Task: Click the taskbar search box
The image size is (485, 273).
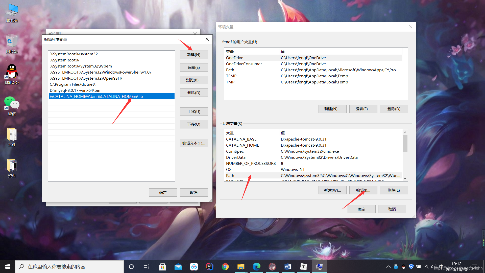Action: pos(69,267)
